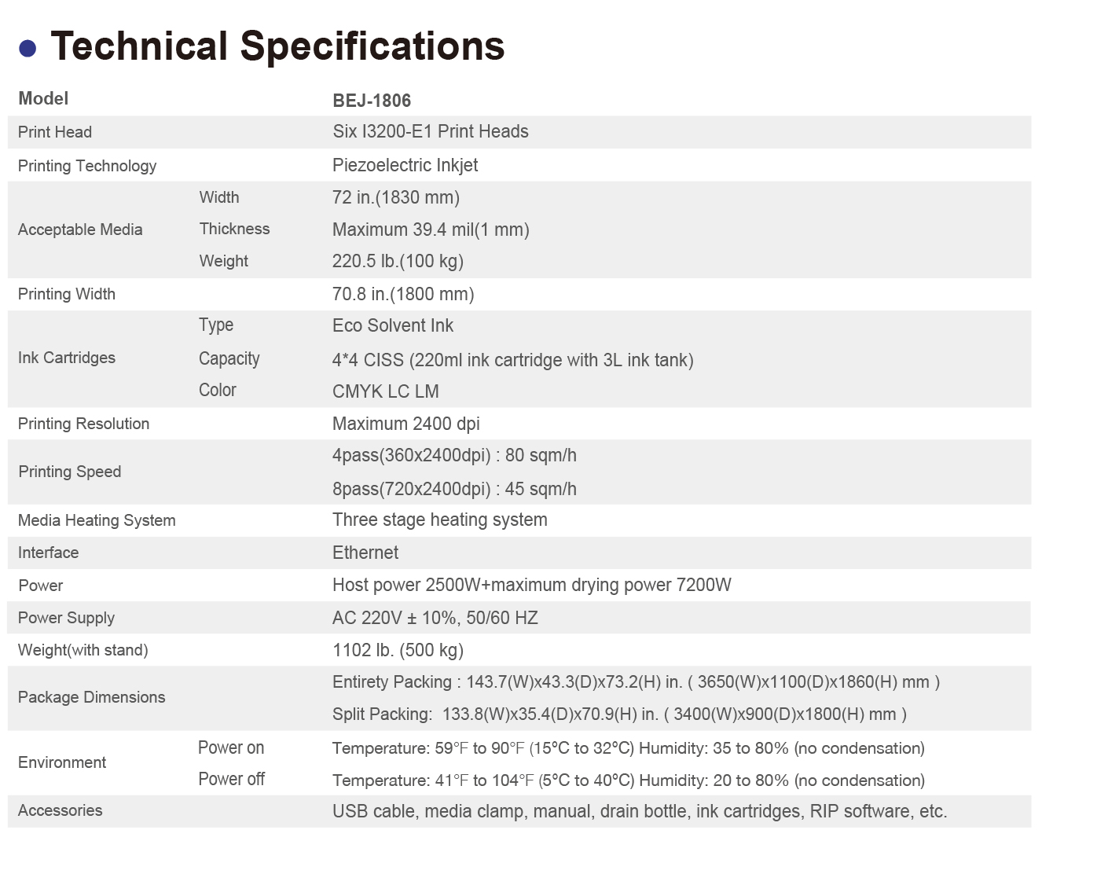The image size is (1097, 874).
Task: Select the Maximum 2400 dpi value
Action: pos(405,424)
